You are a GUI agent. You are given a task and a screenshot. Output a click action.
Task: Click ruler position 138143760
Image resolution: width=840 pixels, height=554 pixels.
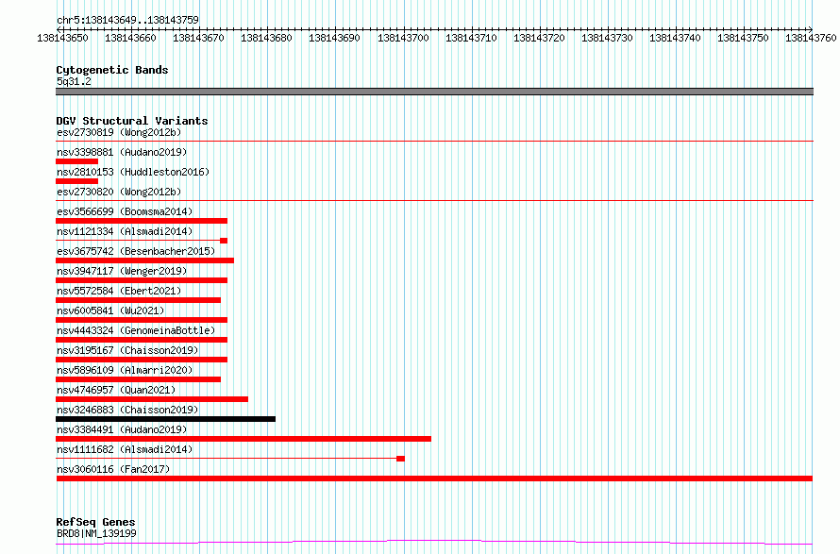[x=811, y=38]
